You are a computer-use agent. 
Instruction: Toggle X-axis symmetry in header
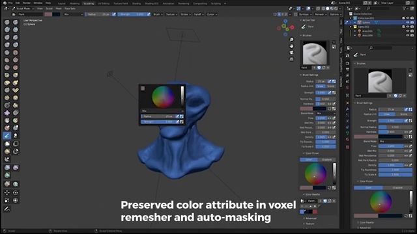point(279,14)
